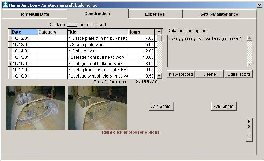Click the Edit Record button
Screen dimensions: 264x161
[239, 74]
